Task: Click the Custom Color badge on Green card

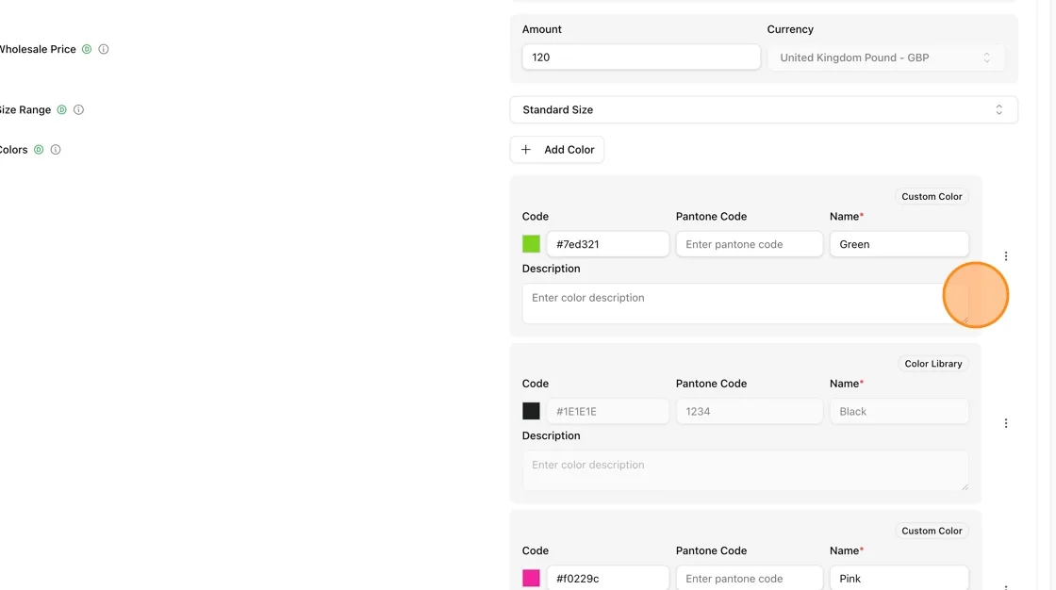Action: 932,197
